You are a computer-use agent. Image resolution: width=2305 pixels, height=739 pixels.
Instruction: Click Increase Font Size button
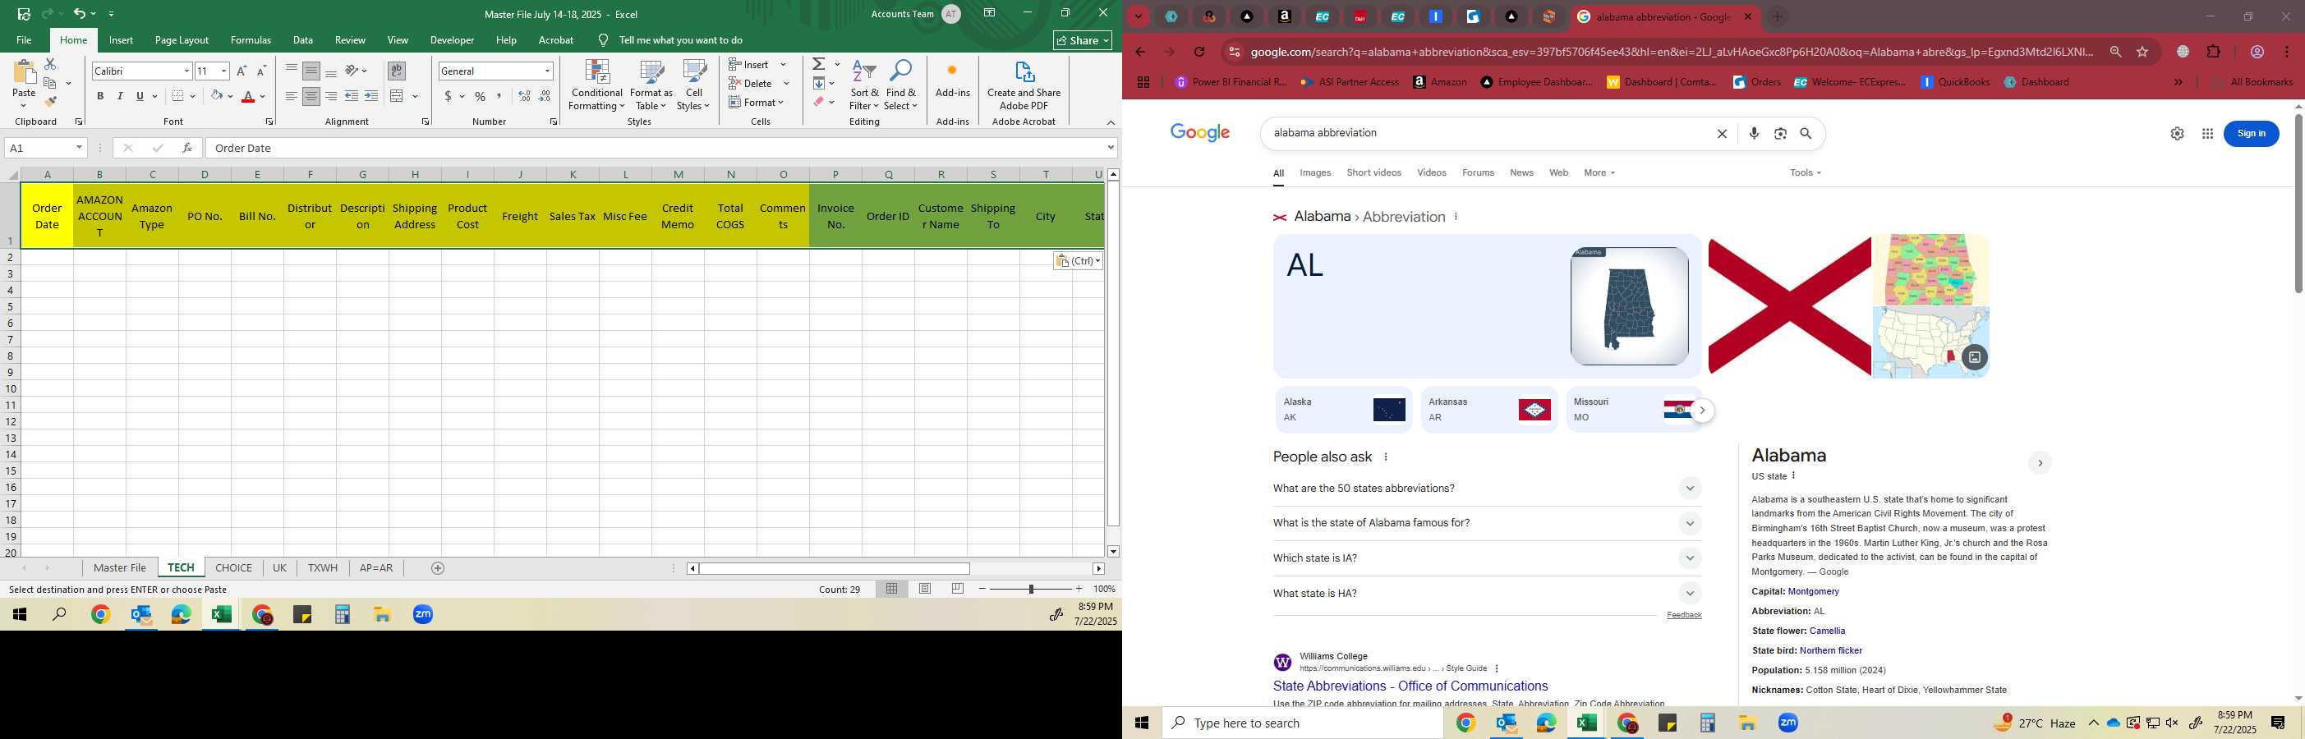point(242,71)
